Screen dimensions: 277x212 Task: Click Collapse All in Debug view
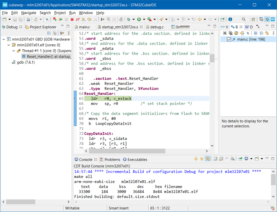coord(49,33)
